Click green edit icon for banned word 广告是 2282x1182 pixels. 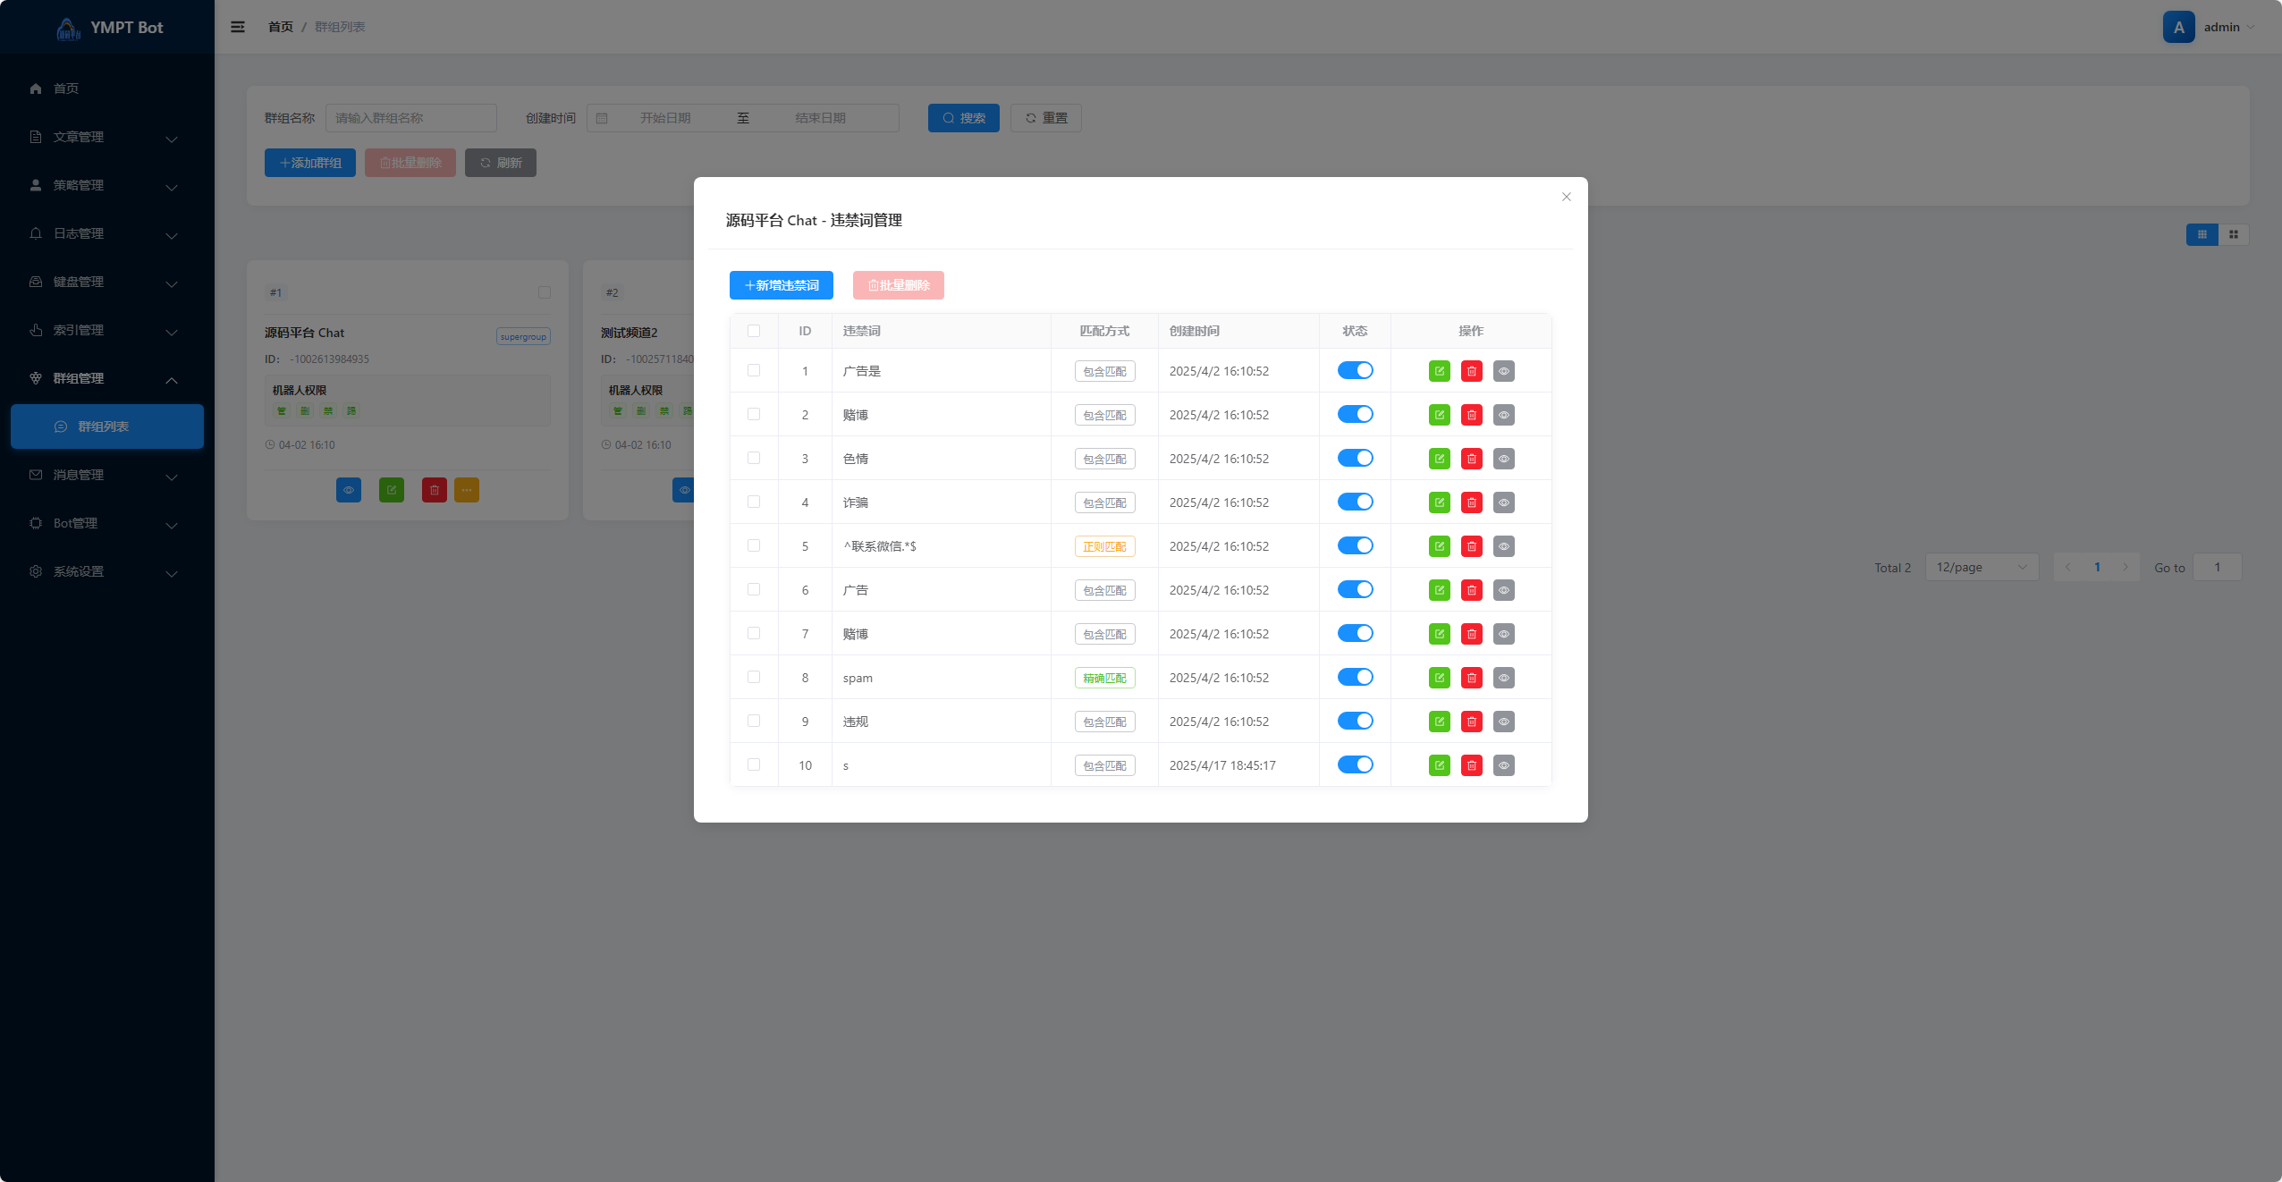pyautogui.click(x=1439, y=371)
